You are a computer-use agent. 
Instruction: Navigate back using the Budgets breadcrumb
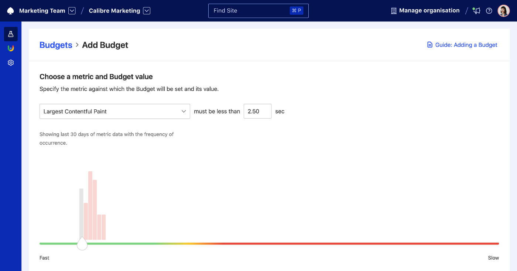(x=56, y=45)
